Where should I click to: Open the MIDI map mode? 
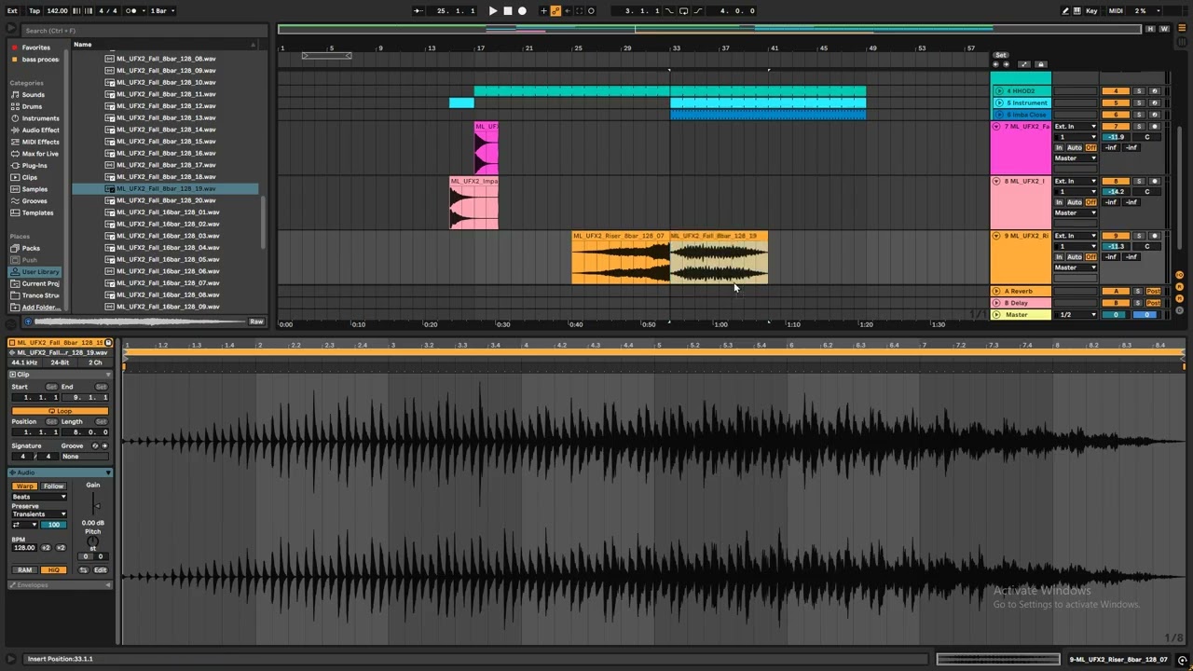pos(1116,11)
